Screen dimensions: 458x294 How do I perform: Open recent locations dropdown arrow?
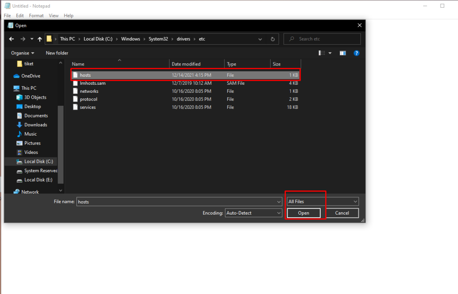[32, 39]
